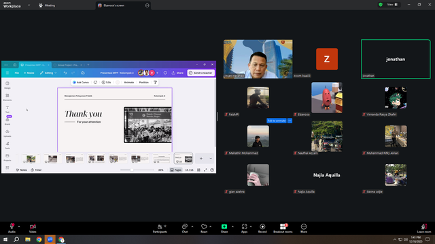
Task: Redo the Canva action
Action: click(x=73, y=73)
